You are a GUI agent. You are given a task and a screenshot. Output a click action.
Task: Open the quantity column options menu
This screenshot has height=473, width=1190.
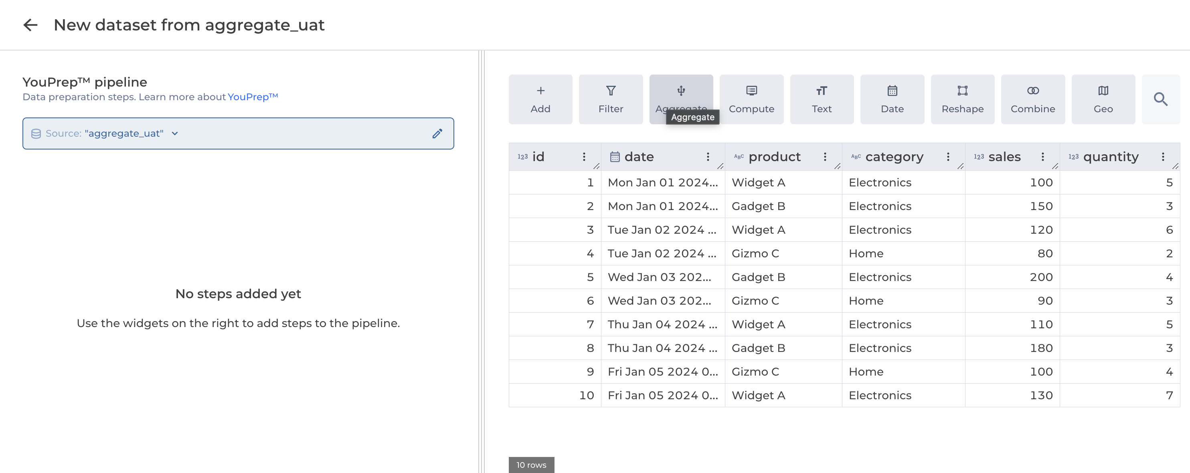click(x=1162, y=157)
